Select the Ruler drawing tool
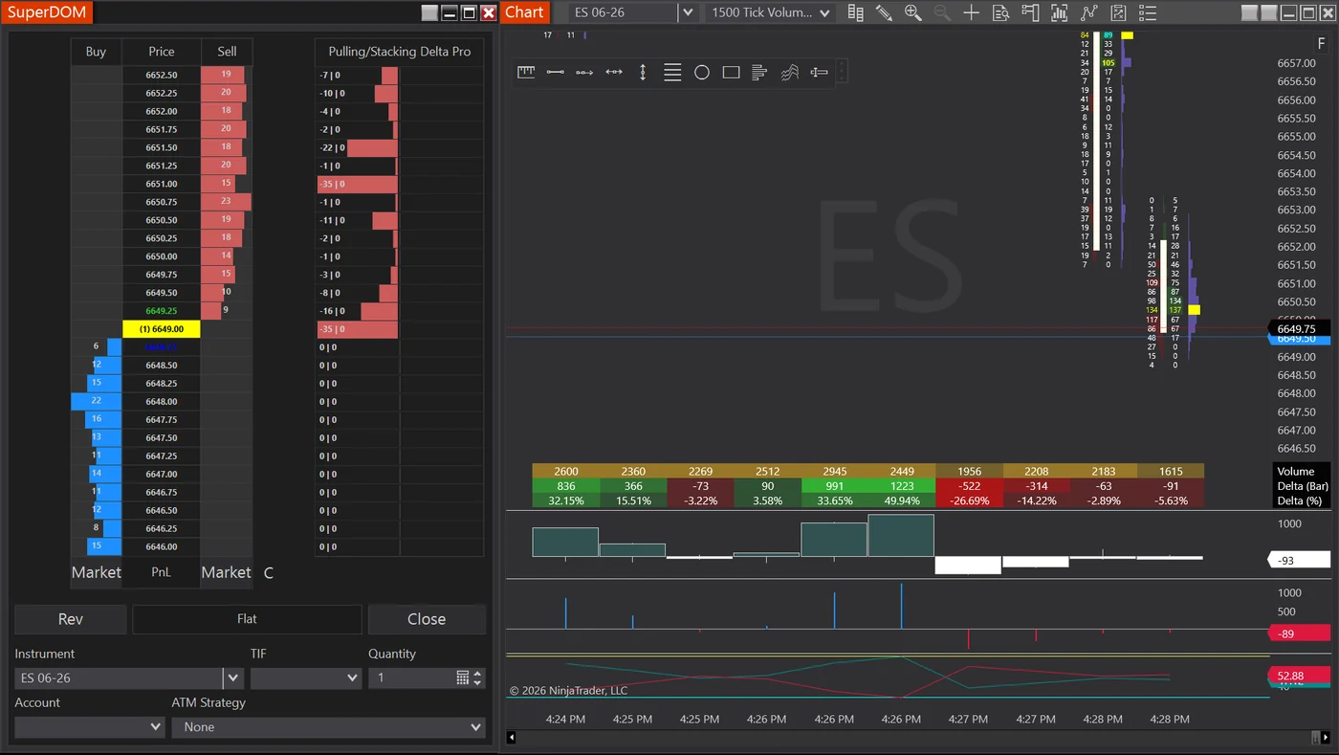This screenshot has width=1339, height=755. coord(526,73)
